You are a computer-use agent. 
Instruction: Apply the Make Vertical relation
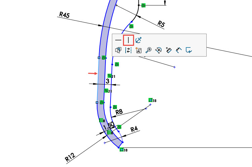point(128,40)
